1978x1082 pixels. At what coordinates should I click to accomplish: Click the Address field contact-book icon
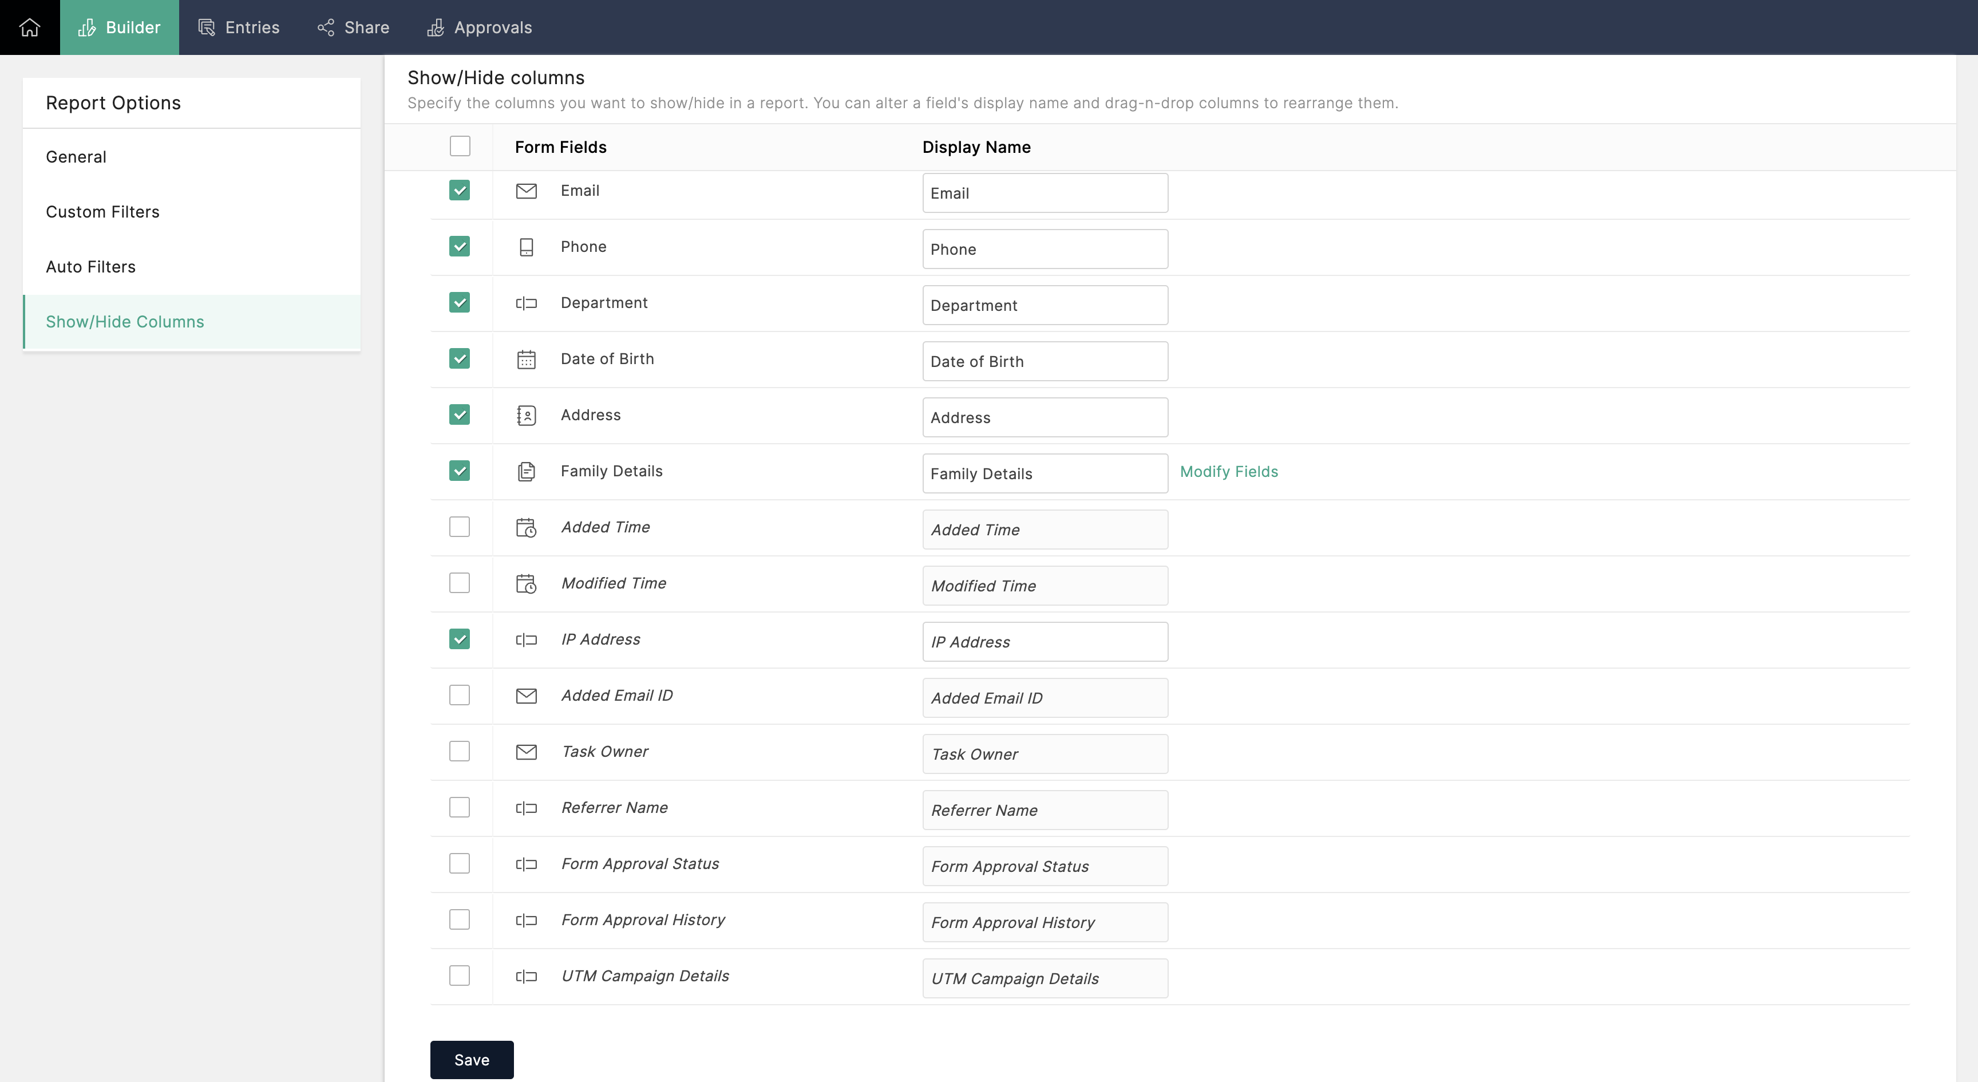point(526,416)
